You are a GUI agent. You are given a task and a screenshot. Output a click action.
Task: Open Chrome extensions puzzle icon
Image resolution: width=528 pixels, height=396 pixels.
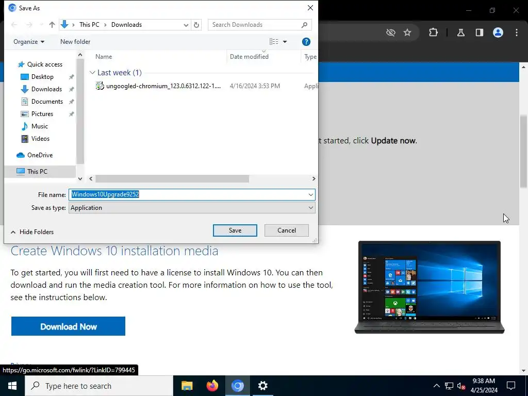433,32
